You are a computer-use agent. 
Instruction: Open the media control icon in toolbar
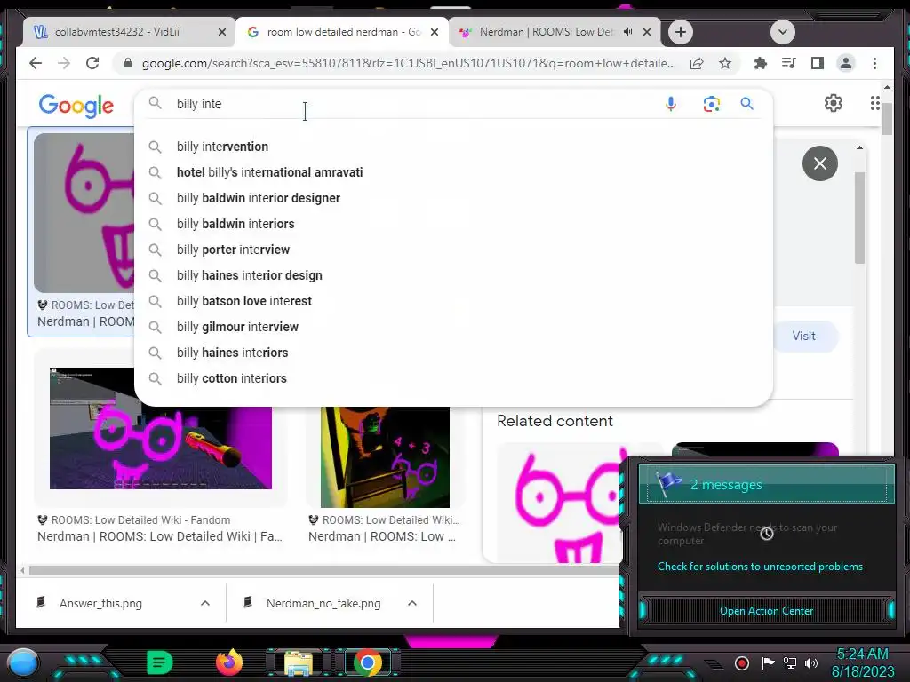click(789, 63)
